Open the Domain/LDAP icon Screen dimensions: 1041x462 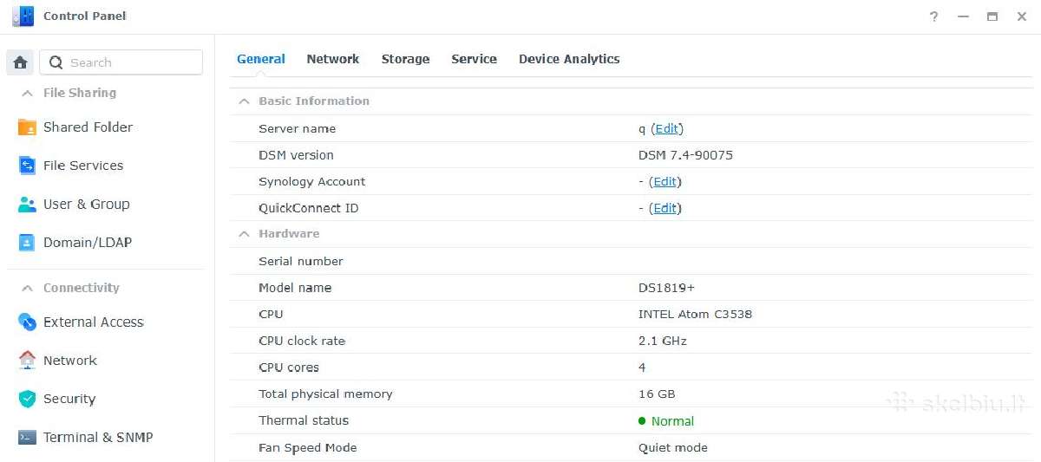(x=27, y=243)
